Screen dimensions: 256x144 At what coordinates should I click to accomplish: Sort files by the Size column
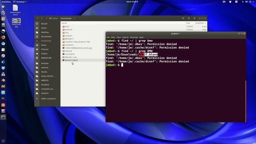pos(188,23)
